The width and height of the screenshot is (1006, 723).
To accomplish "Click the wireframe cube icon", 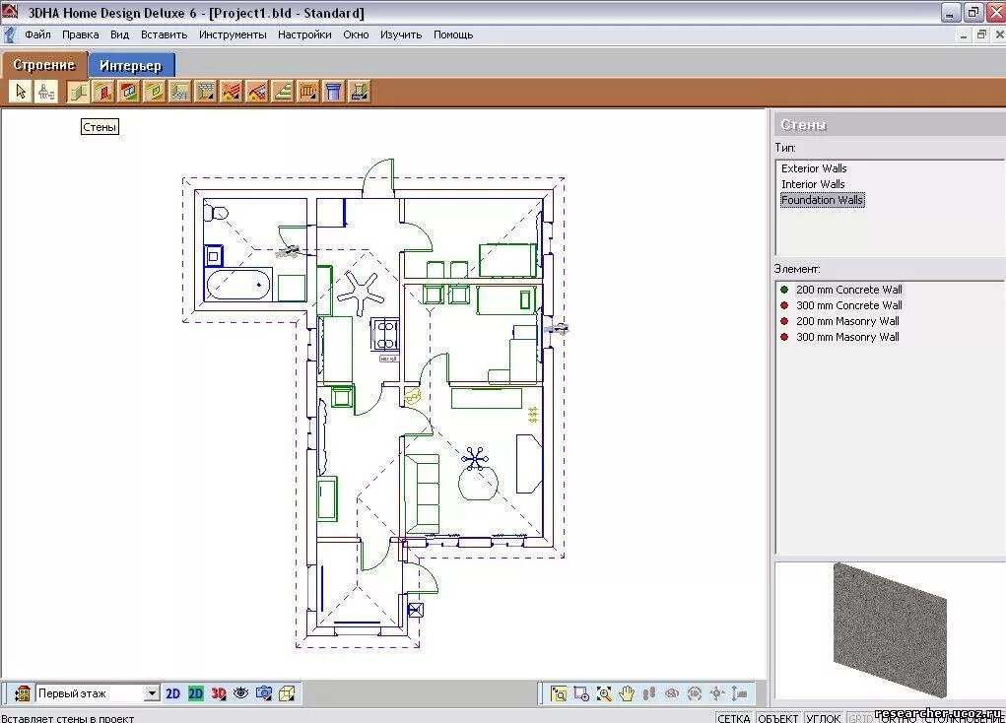I will [x=287, y=692].
